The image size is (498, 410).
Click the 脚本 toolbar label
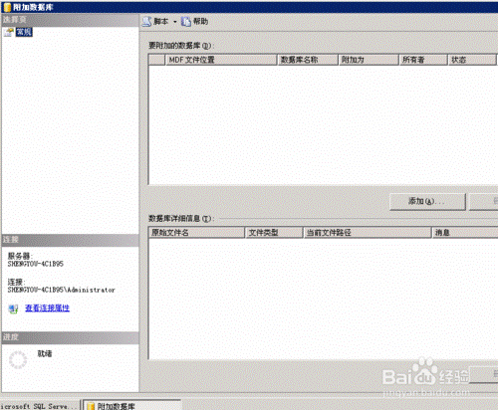[161, 22]
